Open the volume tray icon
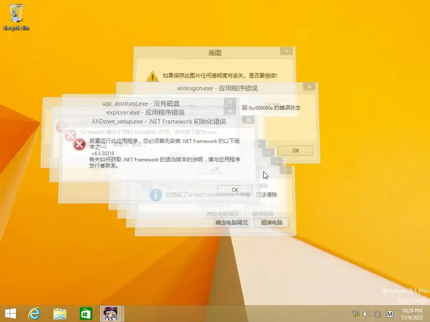This screenshot has height=322, width=430. pos(366,314)
